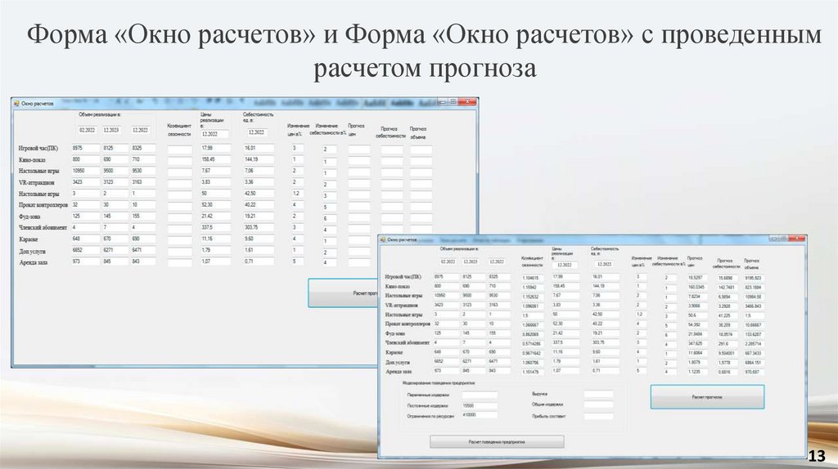Click 'Коэффициент сезонности' column header in back window

[179, 130]
